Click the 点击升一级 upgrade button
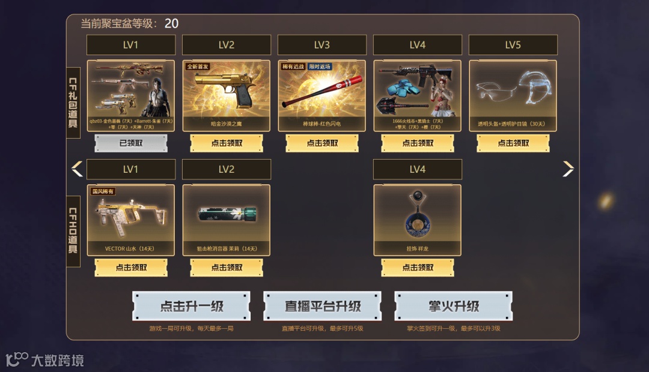Screen dimensions: 649x372 tap(191, 306)
